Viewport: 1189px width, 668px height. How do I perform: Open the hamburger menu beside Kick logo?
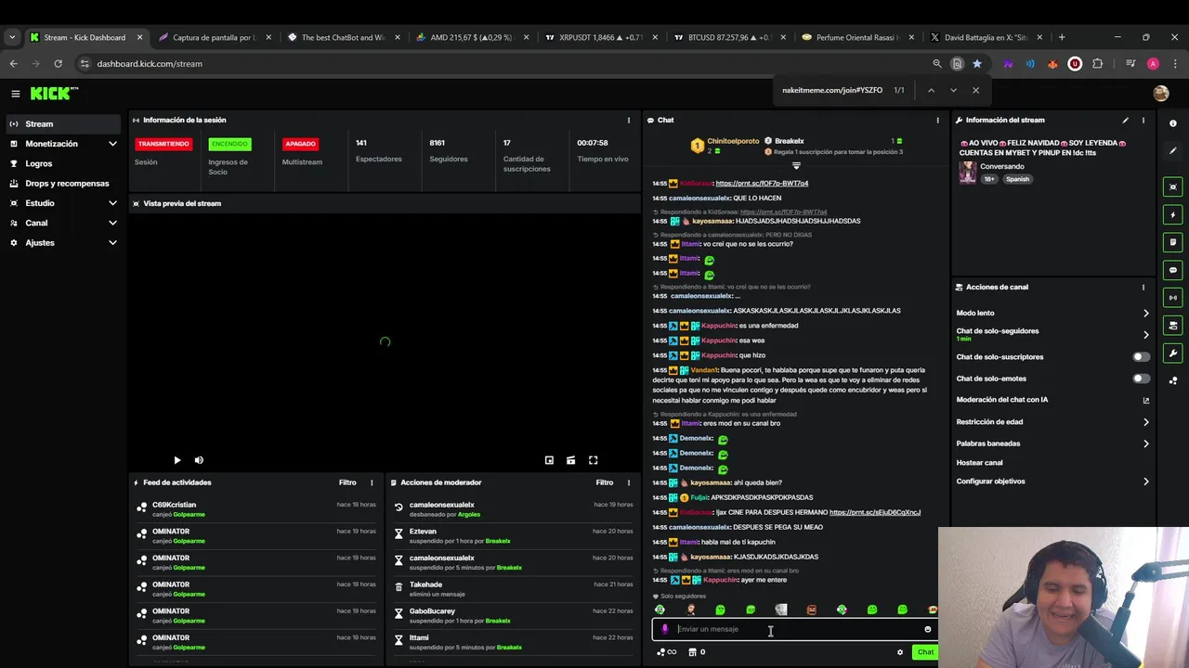(x=16, y=94)
